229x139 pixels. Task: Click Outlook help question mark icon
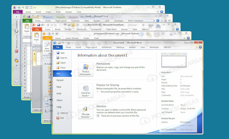(x=188, y=38)
